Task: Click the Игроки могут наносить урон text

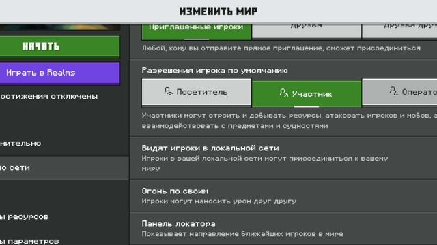Action: [219, 201]
